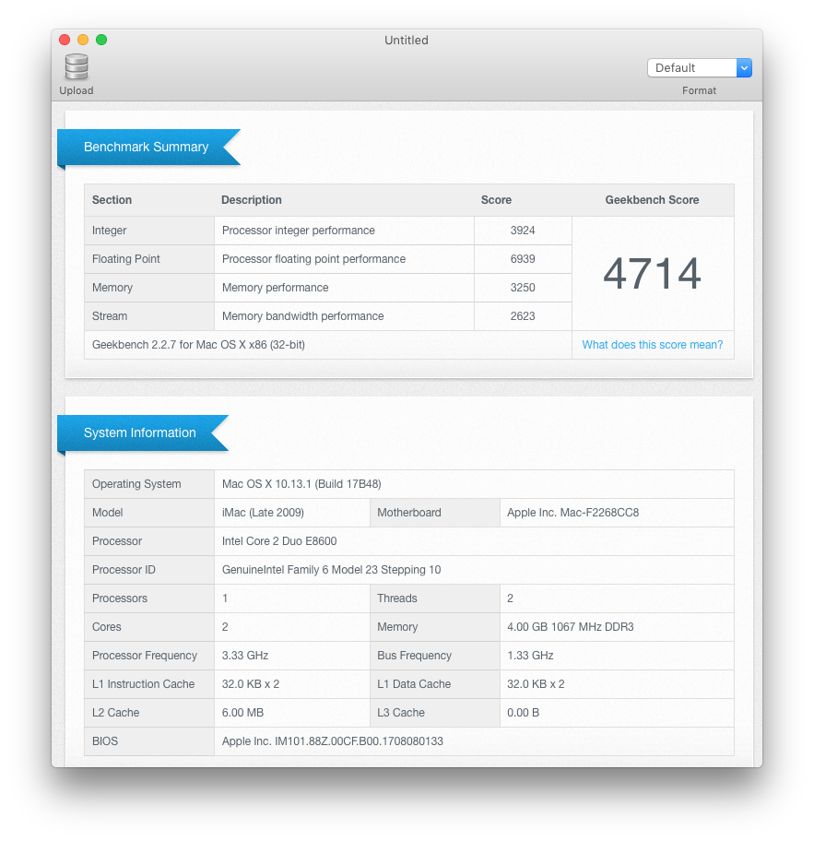Click the 4714 Geekbench score number
This screenshot has width=814, height=841.
click(x=652, y=274)
